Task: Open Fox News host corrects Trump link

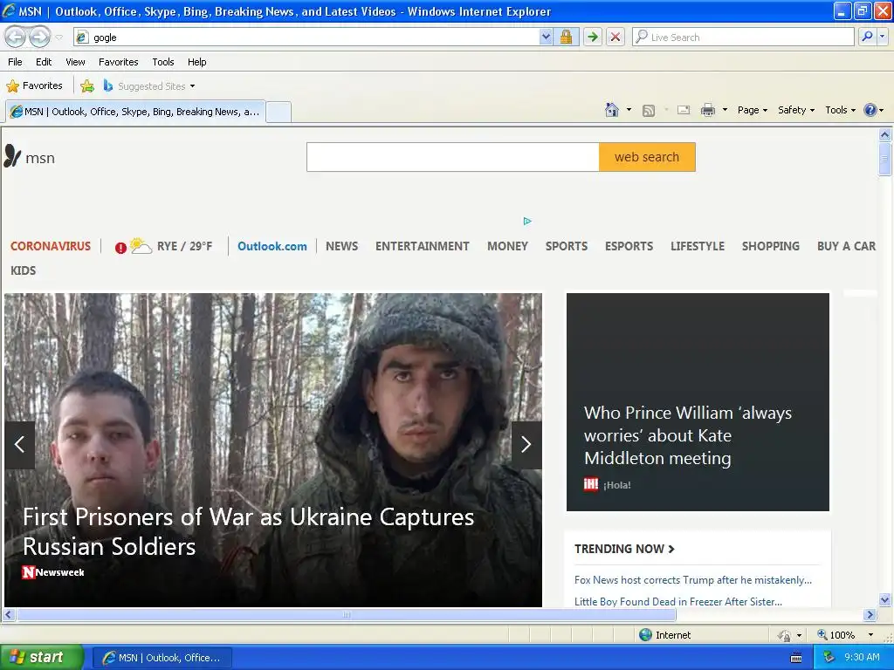Action: coord(692,580)
